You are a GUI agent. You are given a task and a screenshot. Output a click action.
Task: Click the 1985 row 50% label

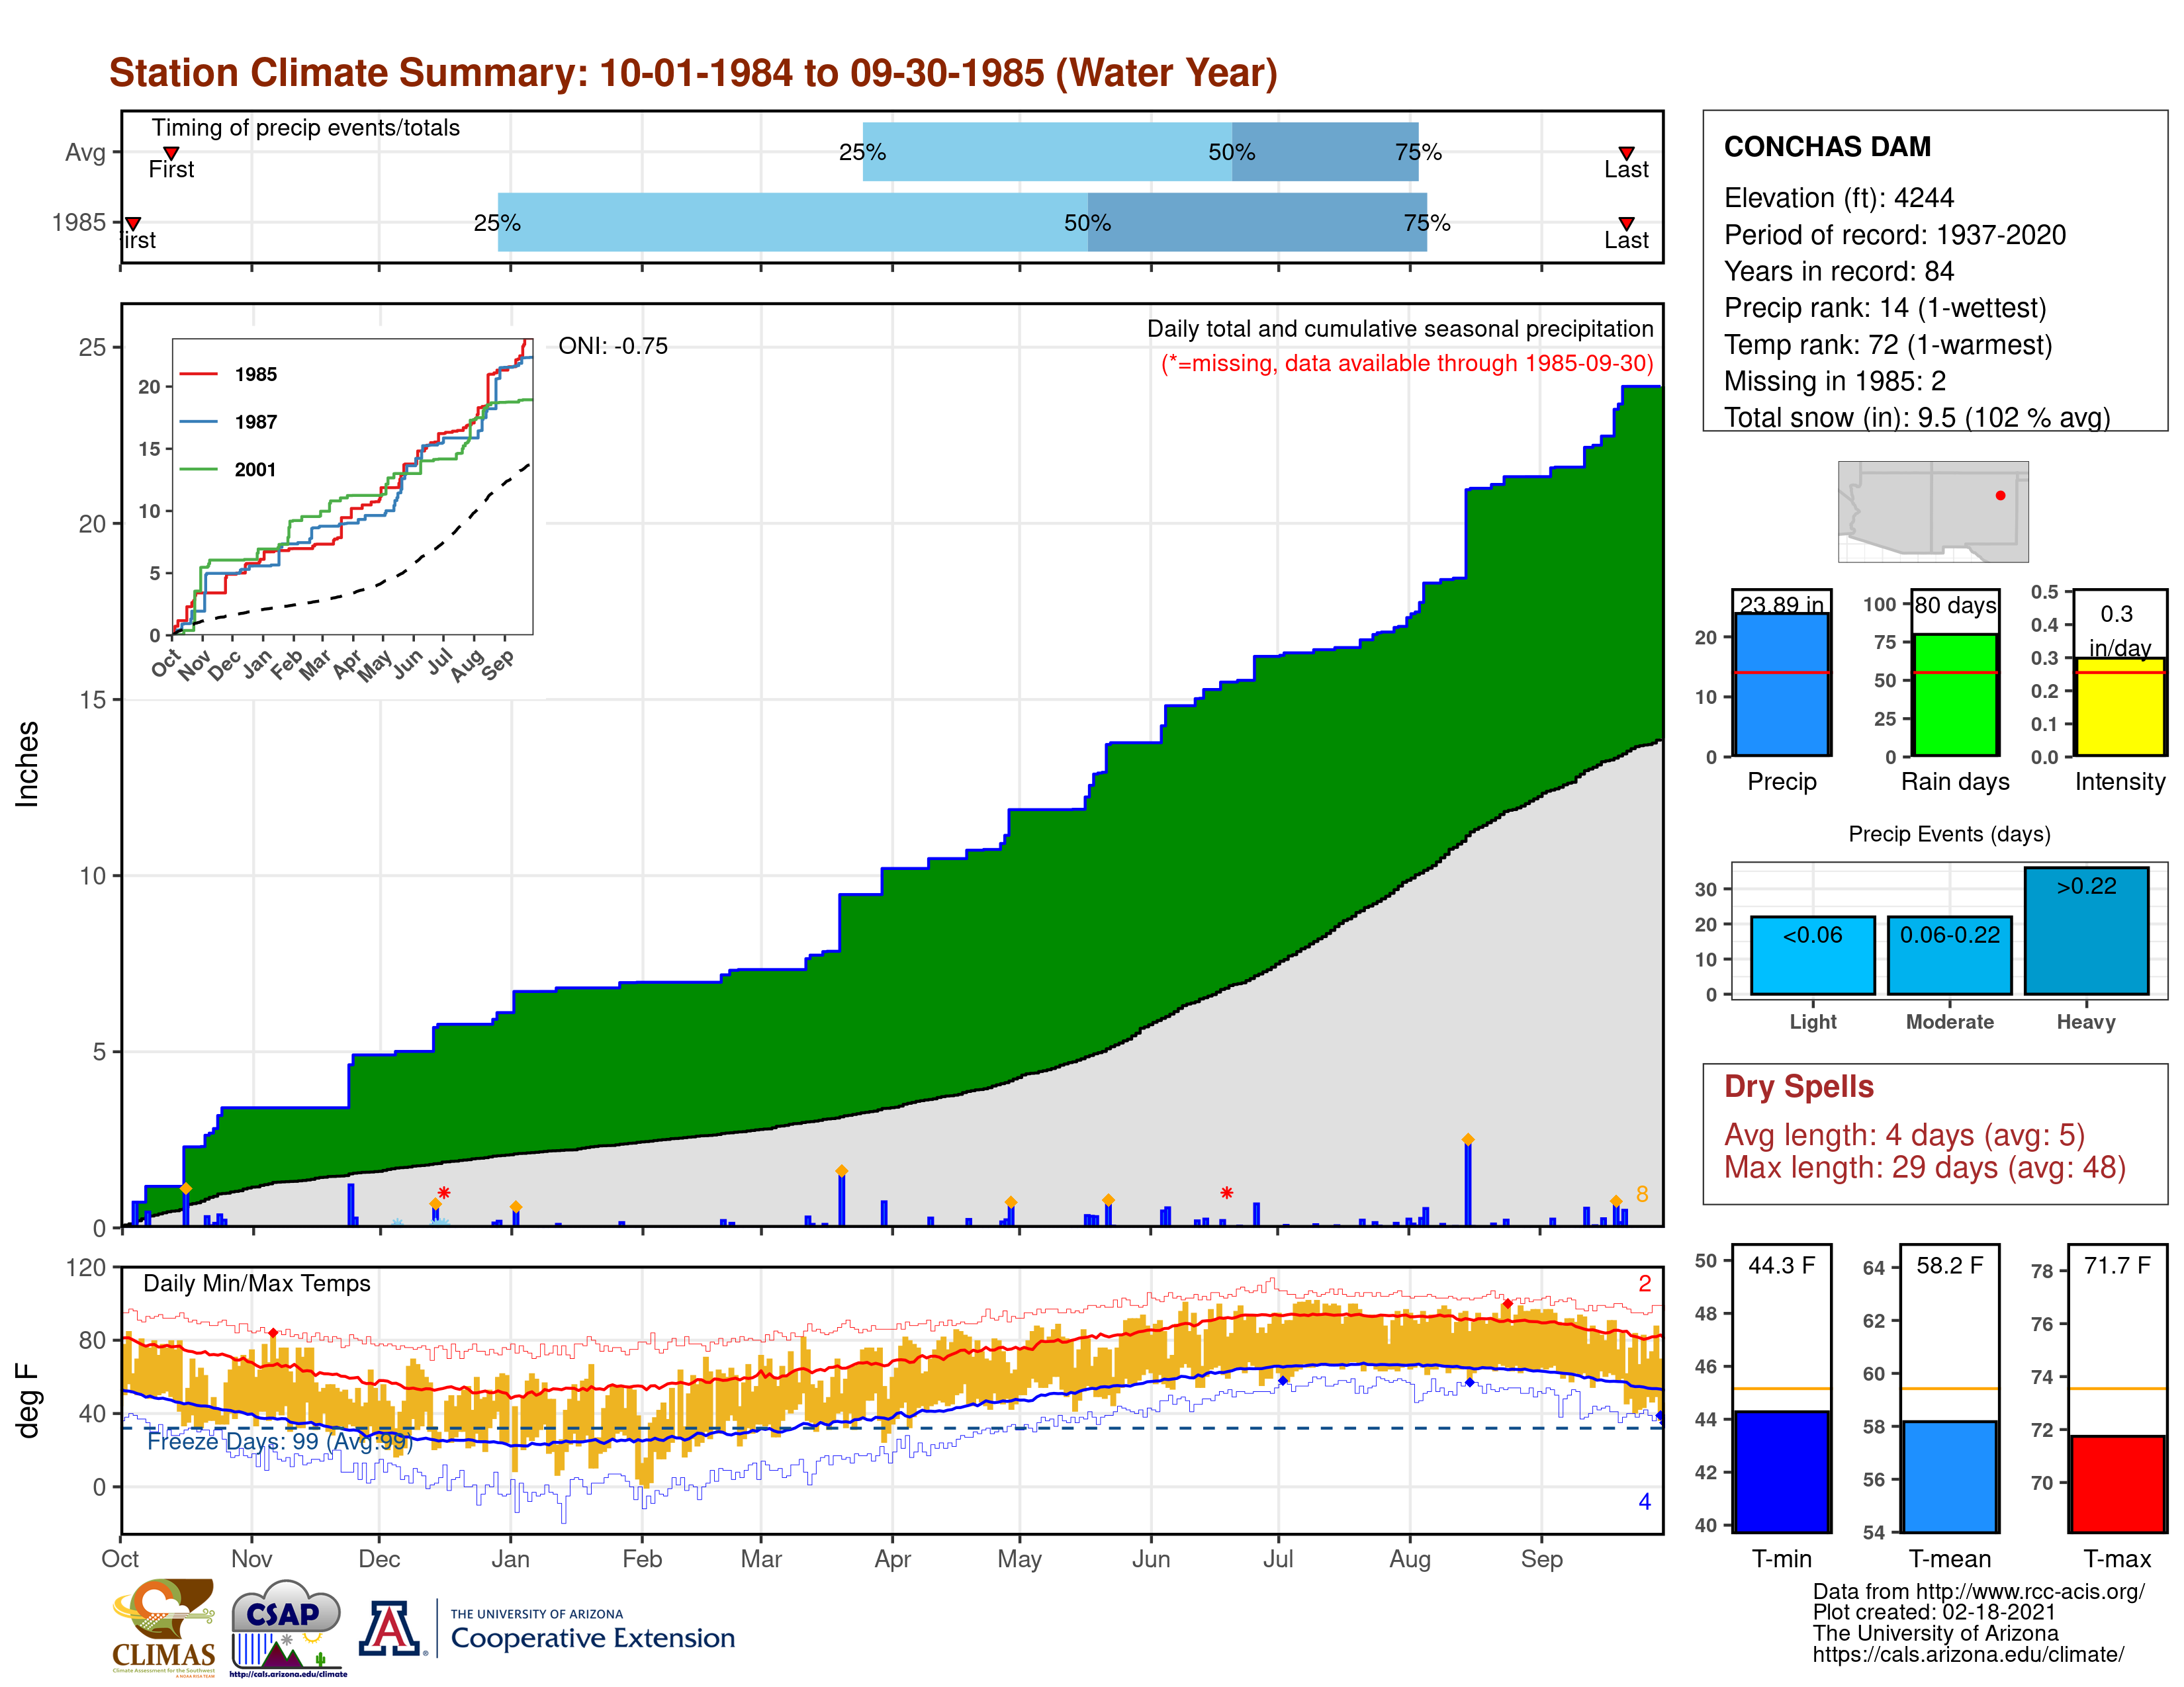coord(1088,223)
